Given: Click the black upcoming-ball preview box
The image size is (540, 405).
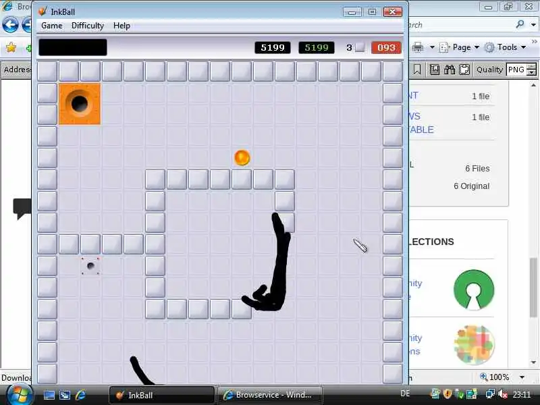Looking at the screenshot, I should point(73,47).
